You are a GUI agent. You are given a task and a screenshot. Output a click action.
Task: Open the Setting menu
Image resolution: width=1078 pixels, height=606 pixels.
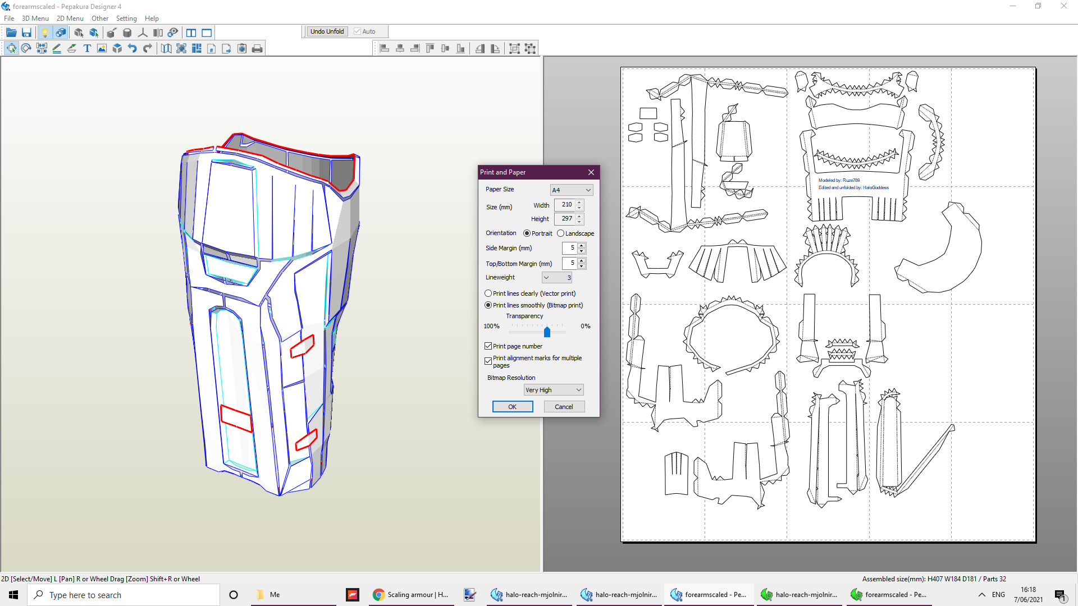(126, 19)
